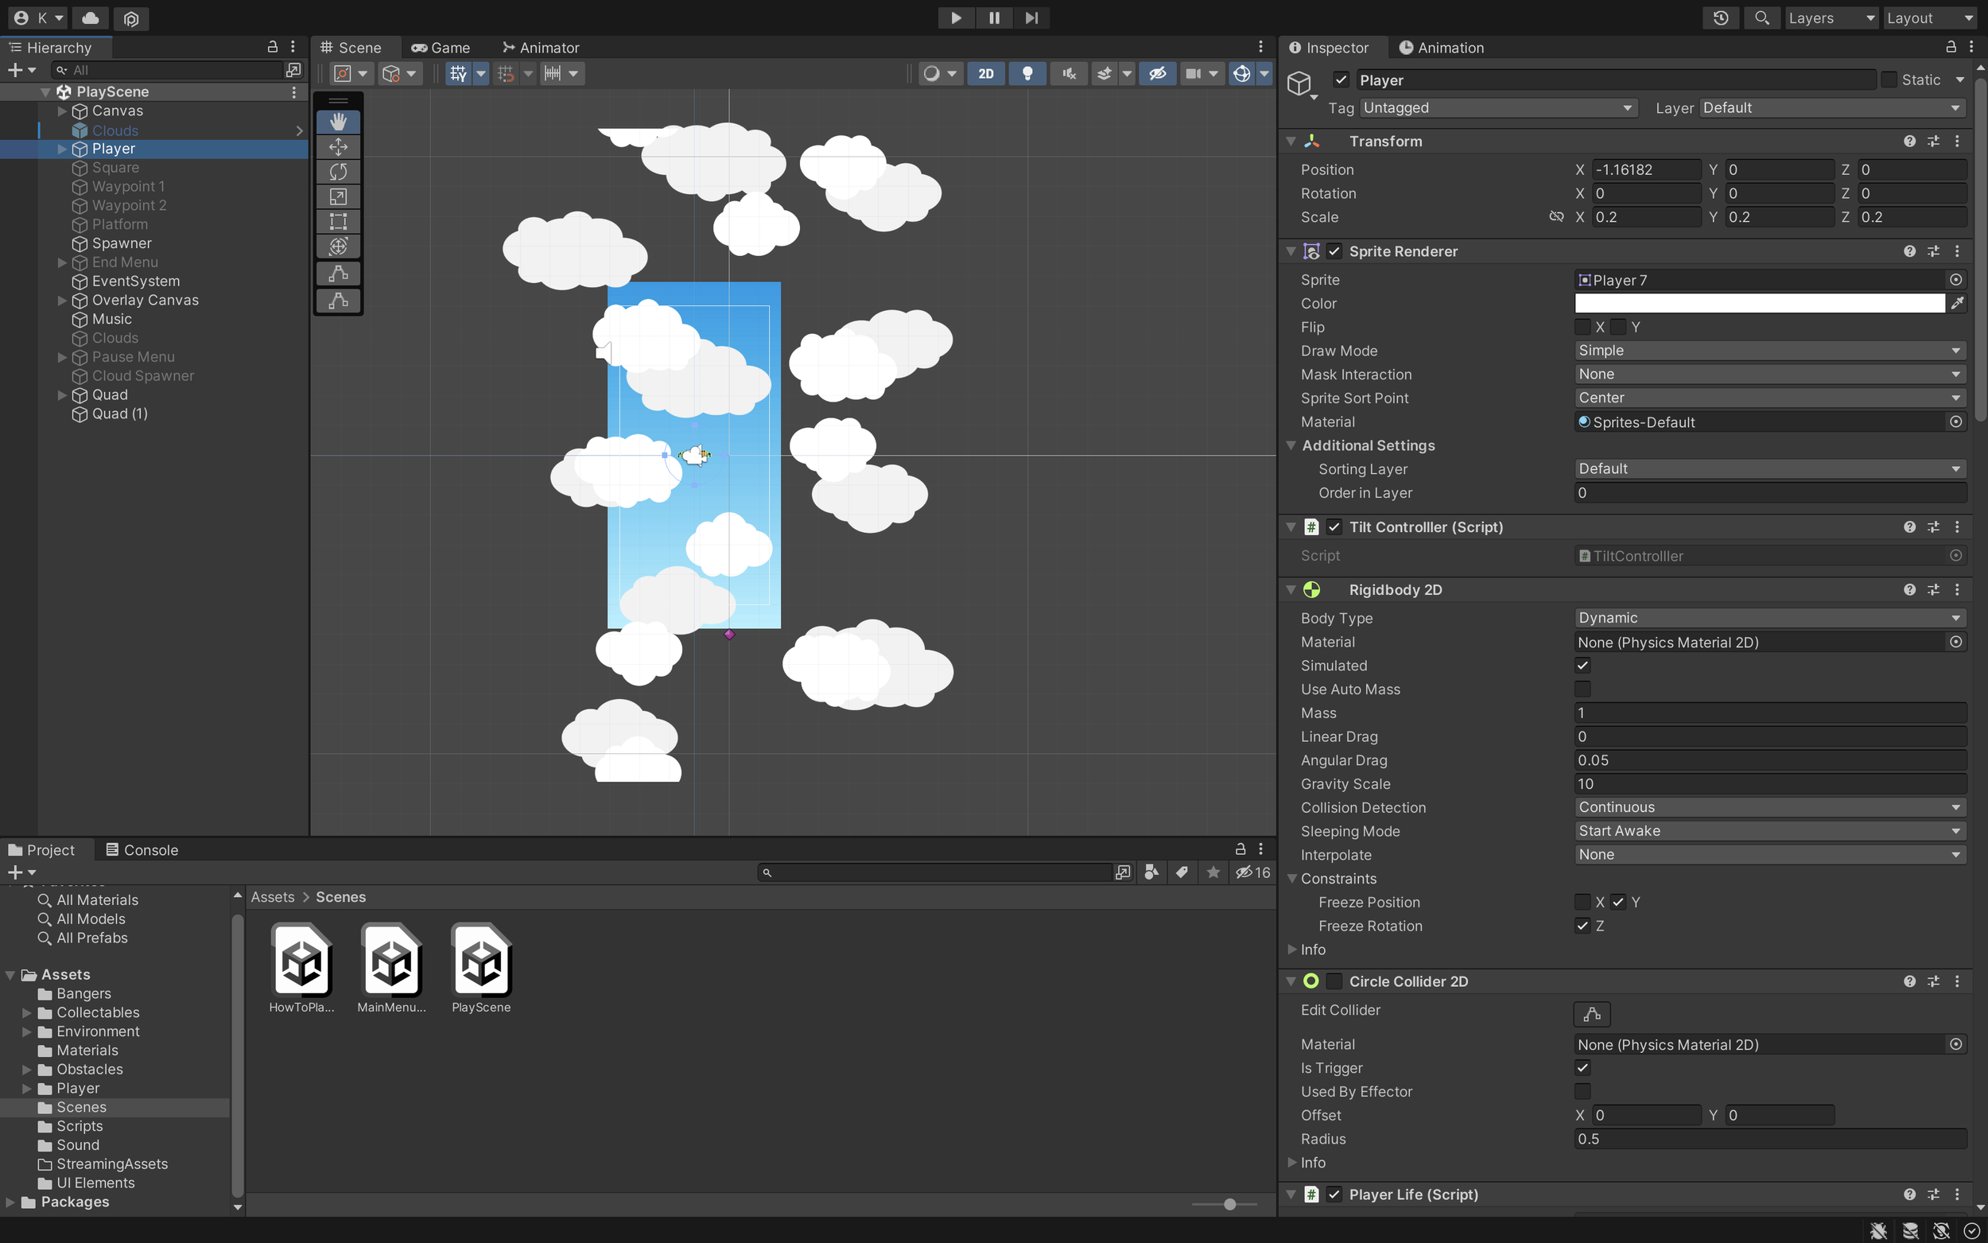Image resolution: width=1988 pixels, height=1243 pixels.
Task: Open color eyedropper in Sprite Renderer
Action: tap(1957, 303)
